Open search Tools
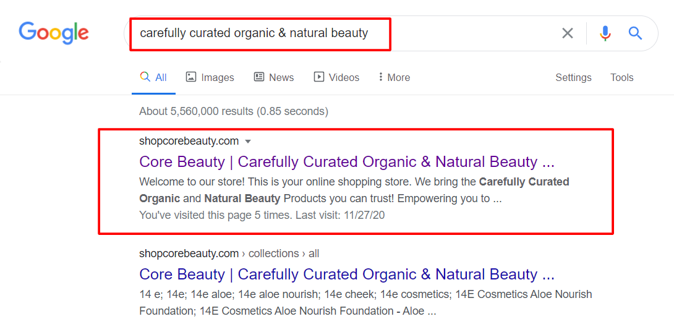 [x=622, y=77]
